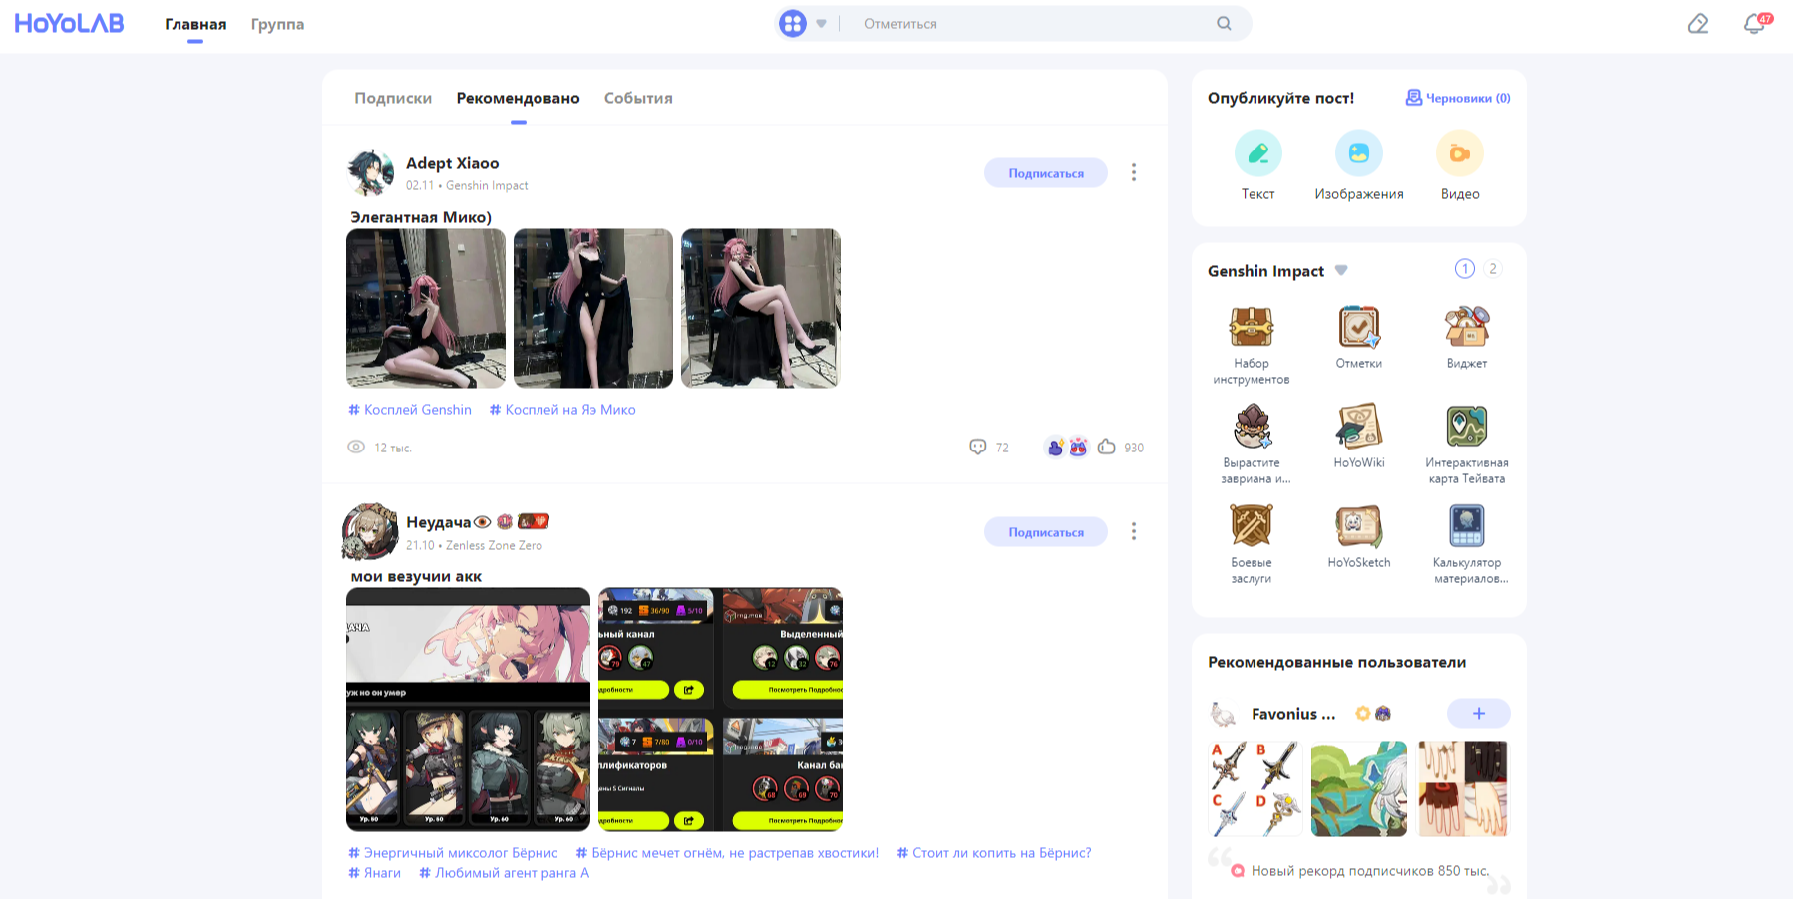Open the мои везучии акк post title
The image size is (1793, 899).
(x=416, y=576)
